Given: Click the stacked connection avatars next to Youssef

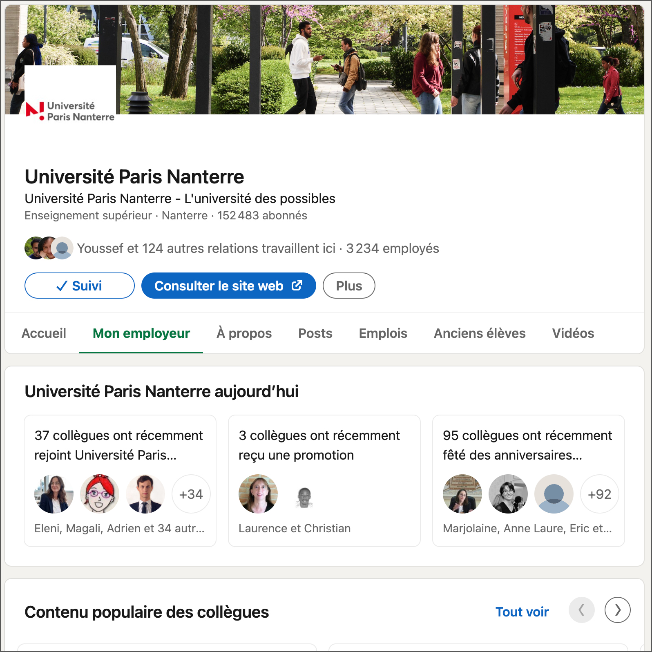Looking at the screenshot, I should 49,248.
